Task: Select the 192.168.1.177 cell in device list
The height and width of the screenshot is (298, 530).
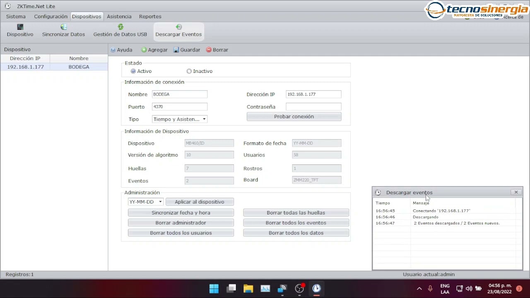Action: [x=25, y=67]
